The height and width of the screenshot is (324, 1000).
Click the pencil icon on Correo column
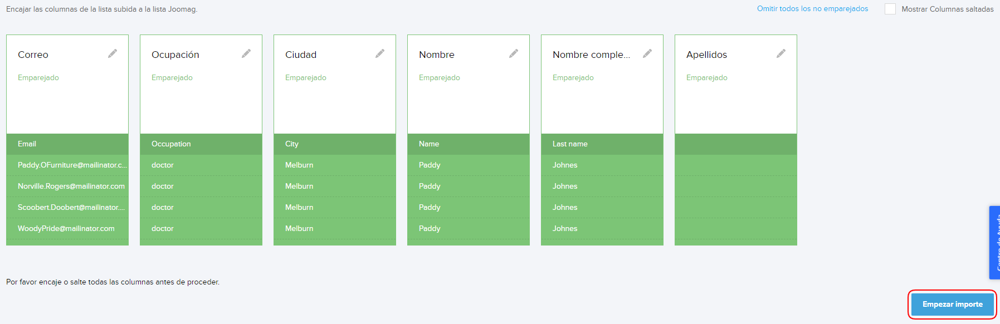[113, 53]
